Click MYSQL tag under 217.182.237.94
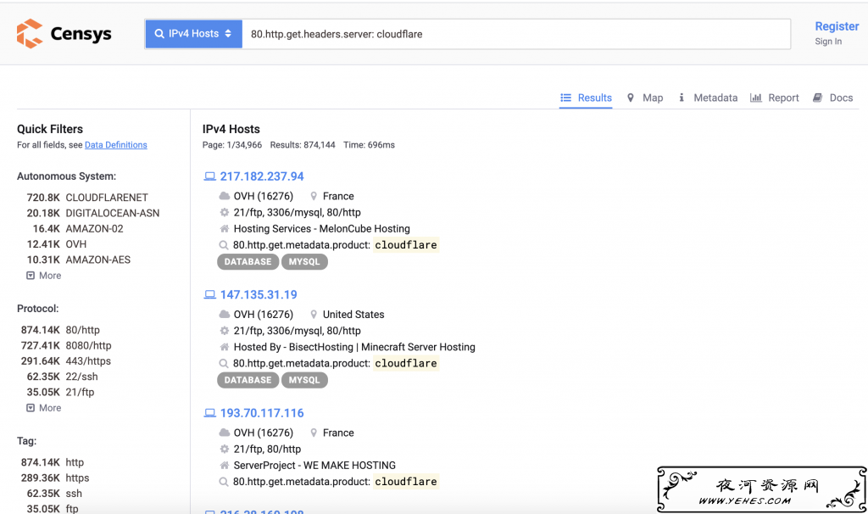 coord(304,262)
